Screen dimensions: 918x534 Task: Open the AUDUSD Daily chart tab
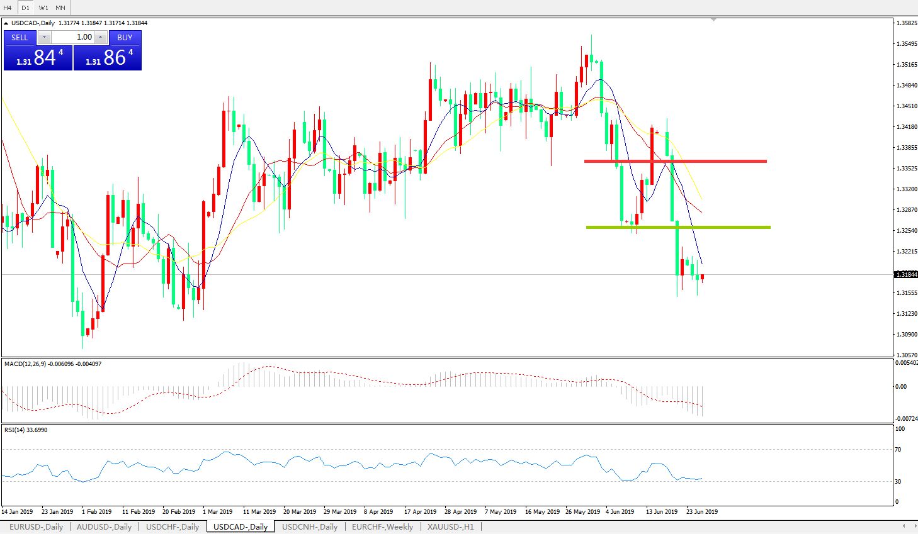(x=104, y=526)
